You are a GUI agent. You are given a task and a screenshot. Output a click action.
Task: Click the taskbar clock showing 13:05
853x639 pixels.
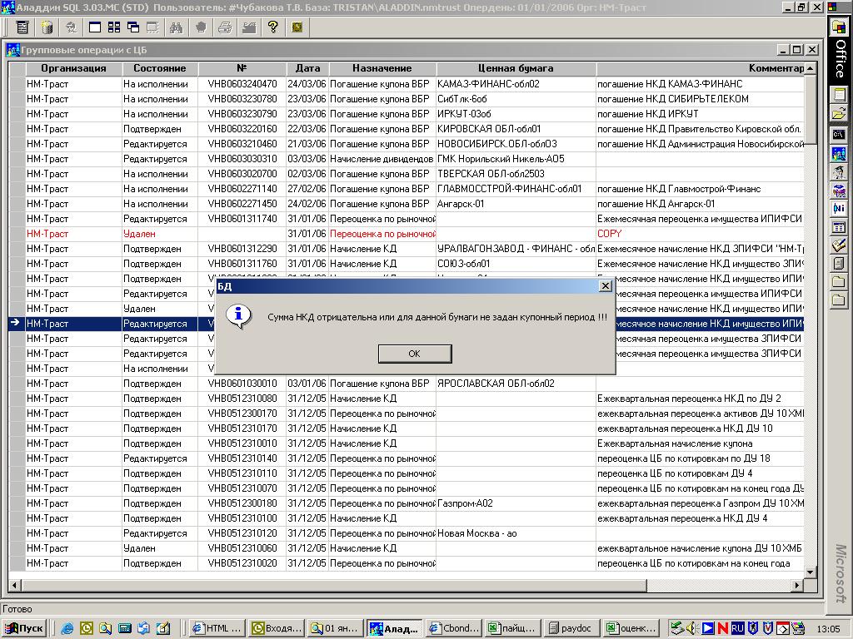tap(827, 629)
